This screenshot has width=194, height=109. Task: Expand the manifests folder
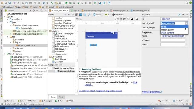coord(7,19)
